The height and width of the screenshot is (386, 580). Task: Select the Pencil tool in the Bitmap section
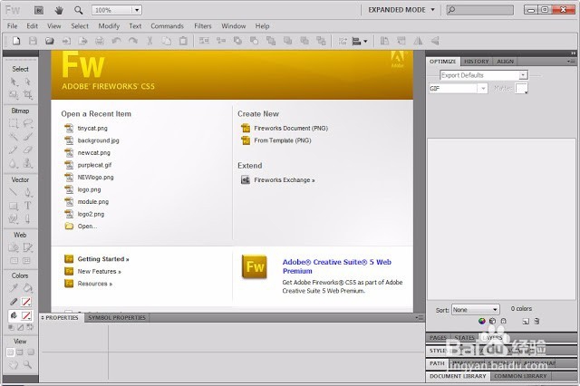pos(14,150)
